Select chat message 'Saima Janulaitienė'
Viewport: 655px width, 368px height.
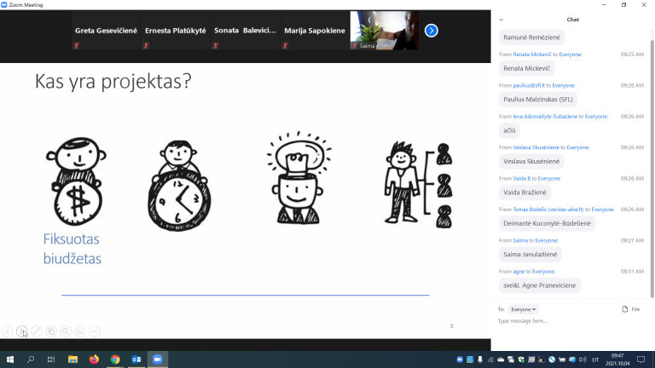[530, 254]
